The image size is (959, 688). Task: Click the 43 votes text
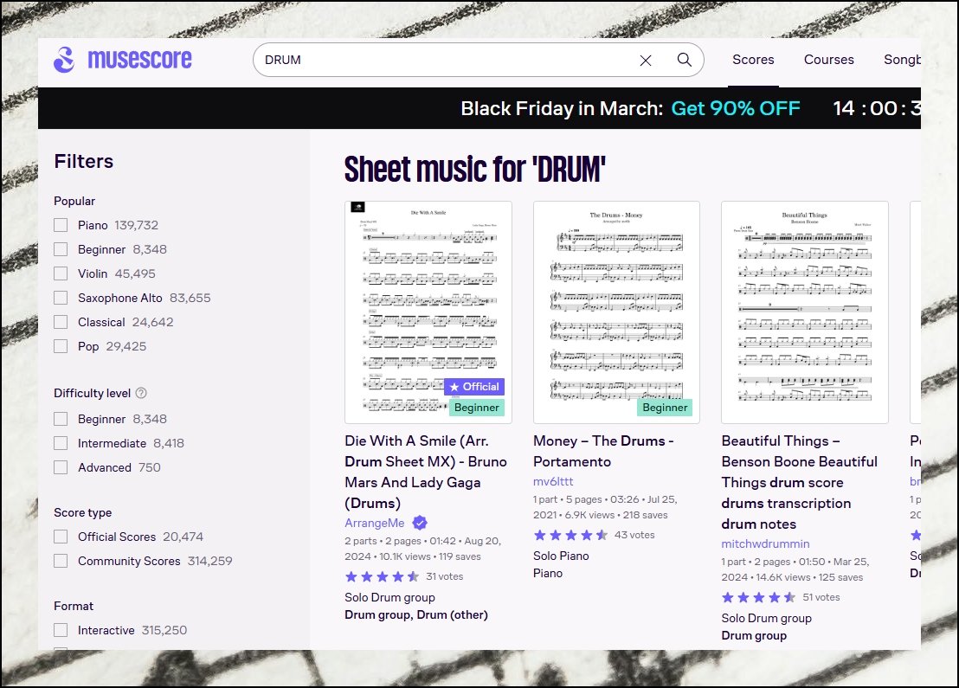pyautogui.click(x=634, y=535)
